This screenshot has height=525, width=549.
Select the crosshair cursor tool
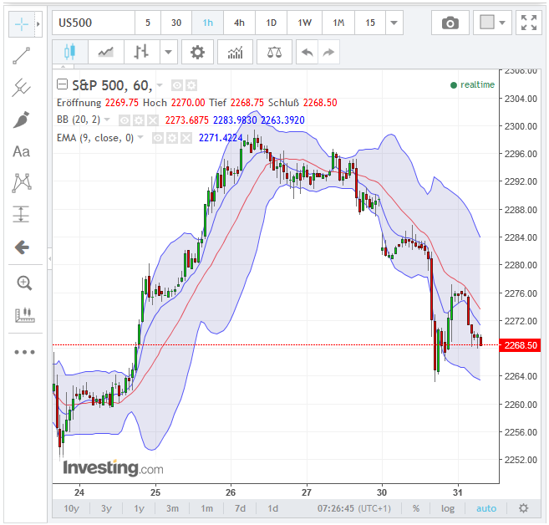point(22,23)
